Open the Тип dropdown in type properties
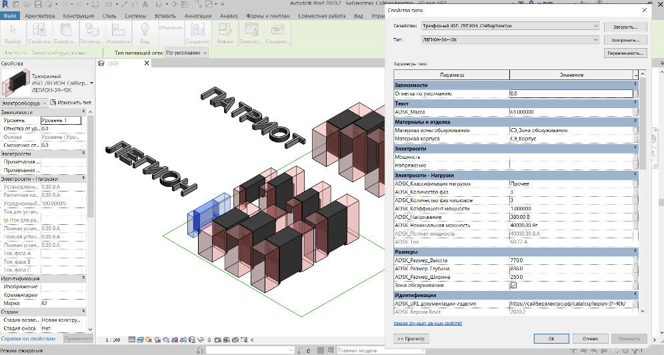 pyautogui.click(x=595, y=40)
